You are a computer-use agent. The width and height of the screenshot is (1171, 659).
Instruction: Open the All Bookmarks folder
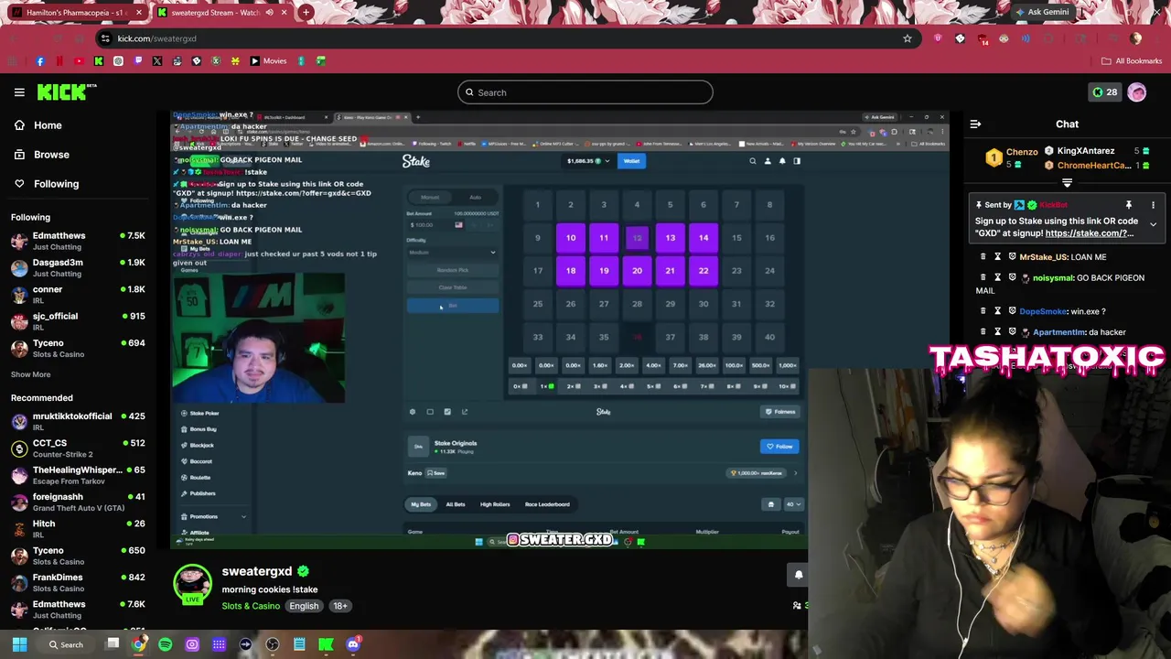click(1132, 61)
